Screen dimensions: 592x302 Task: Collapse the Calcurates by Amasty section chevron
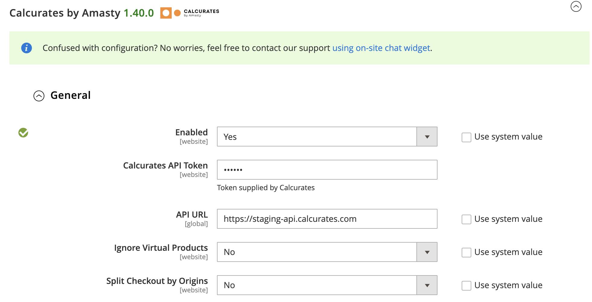point(576,6)
